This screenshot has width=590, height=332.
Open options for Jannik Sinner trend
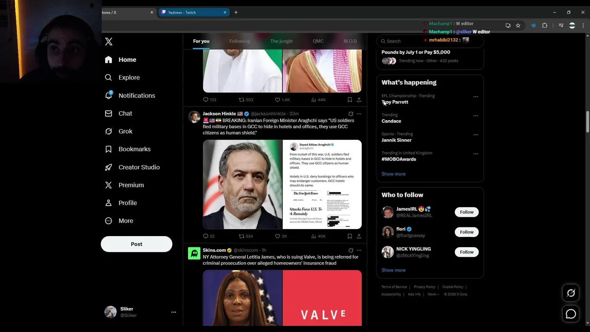pos(476,135)
